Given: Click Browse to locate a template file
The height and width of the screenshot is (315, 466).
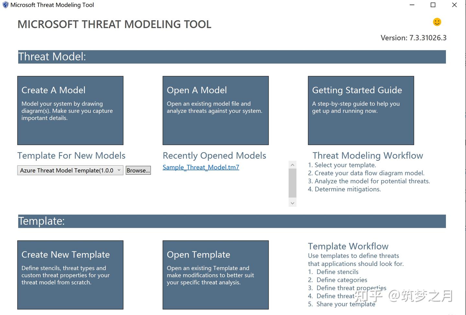Looking at the screenshot, I should pyautogui.click(x=138, y=170).
